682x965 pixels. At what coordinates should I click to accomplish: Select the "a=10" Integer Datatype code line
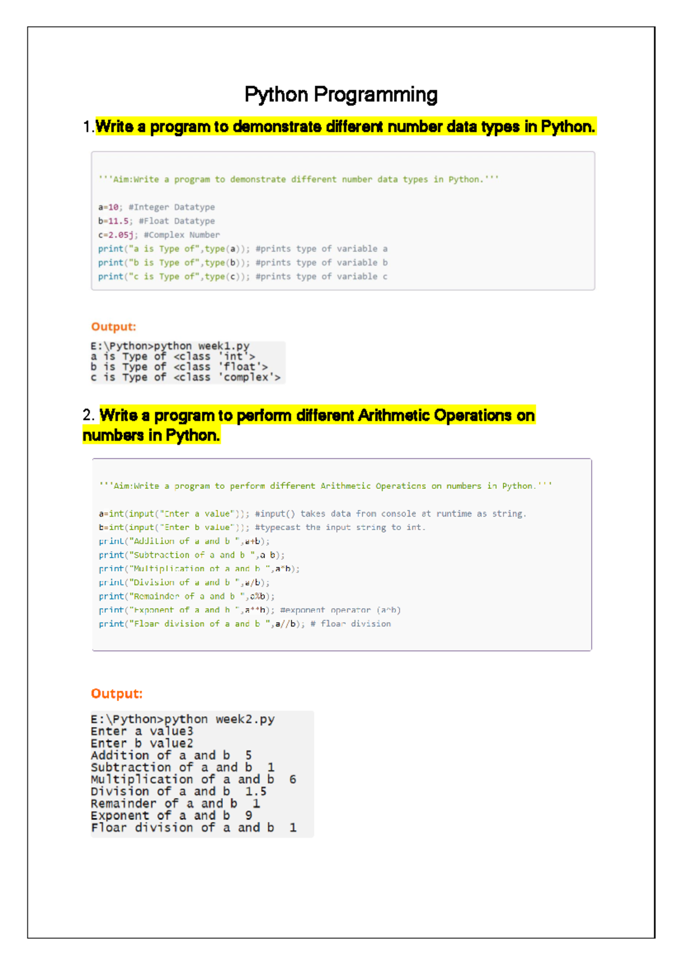click(156, 207)
